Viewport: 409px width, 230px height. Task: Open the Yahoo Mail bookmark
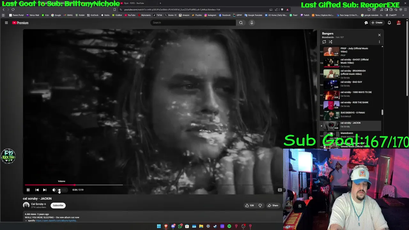tap(33, 15)
